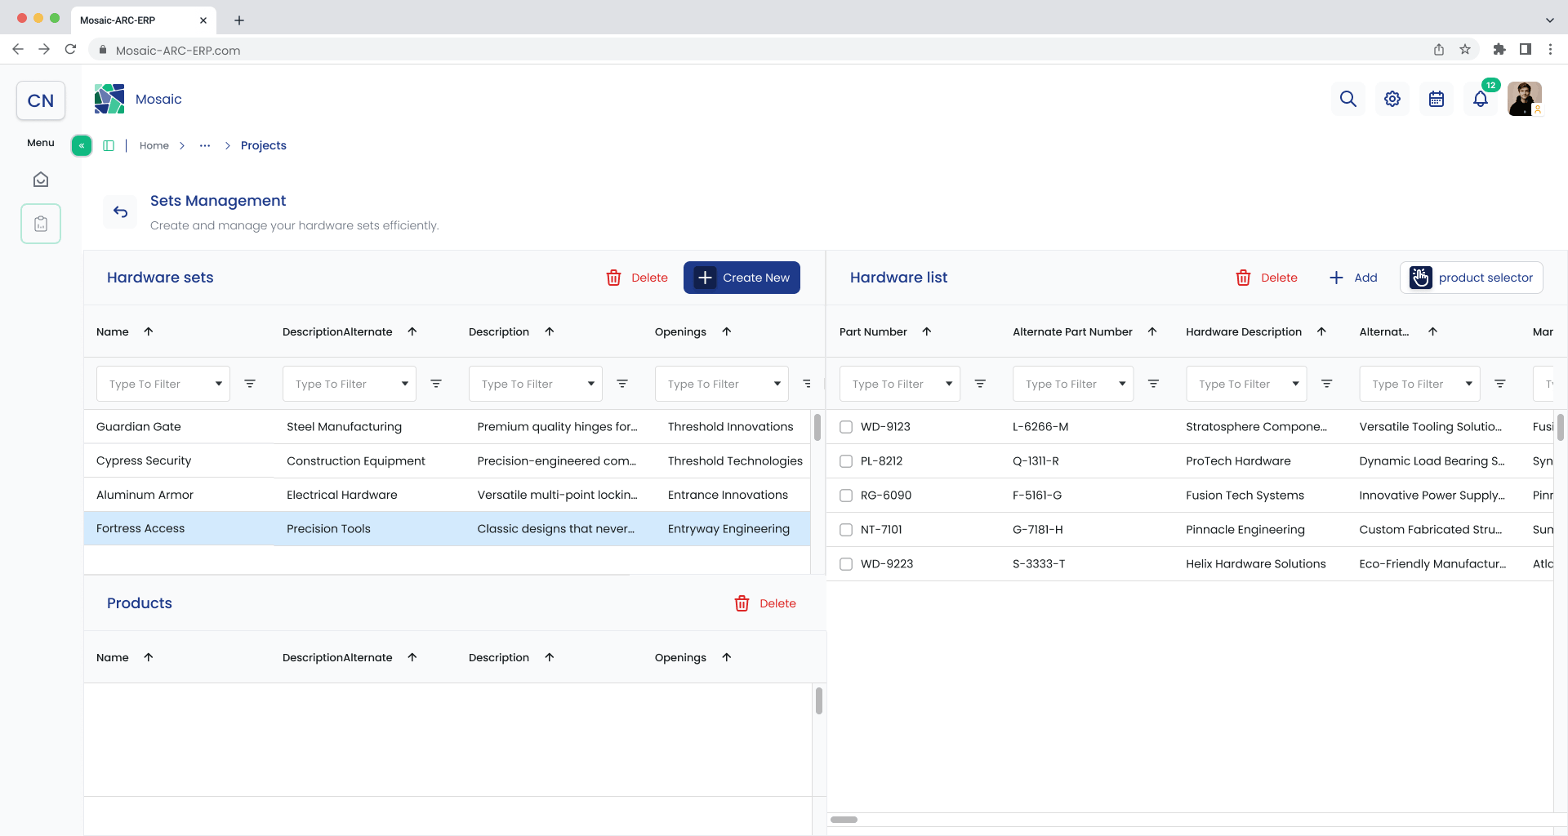Screen dimensions: 1568x836
Task: Check the WD-9223 row checkbox
Action: click(x=846, y=564)
